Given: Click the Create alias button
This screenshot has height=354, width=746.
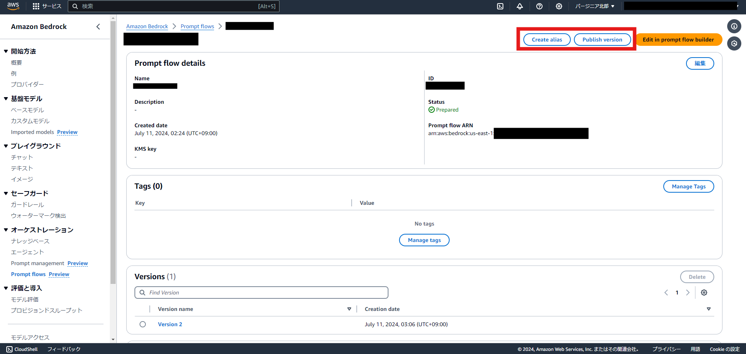Looking at the screenshot, I should [x=546, y=40].
